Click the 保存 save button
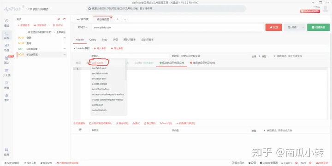Image resolution: width=332 pixels, height=166 pixels. (292, 27)
